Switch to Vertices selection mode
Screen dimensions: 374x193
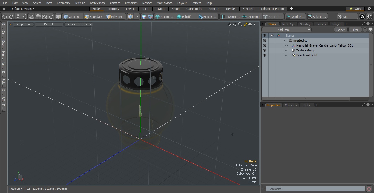[73, 17]
